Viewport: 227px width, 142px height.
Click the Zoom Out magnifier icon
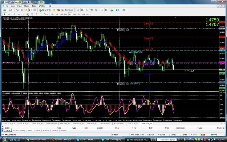[x=96, y=10]
